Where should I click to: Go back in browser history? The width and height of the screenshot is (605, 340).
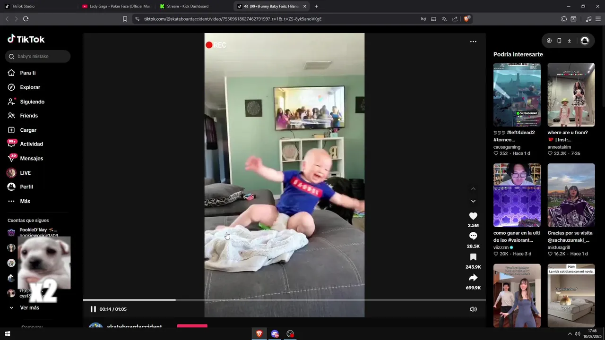(x=7, y=19)
